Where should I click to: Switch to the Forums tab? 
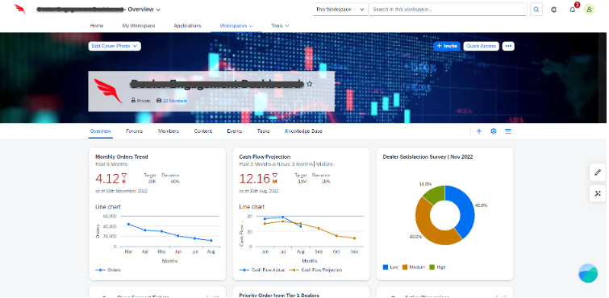tap(134, 131)
